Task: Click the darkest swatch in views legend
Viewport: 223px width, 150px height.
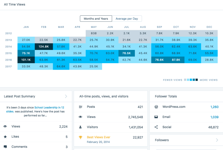Action: [x=196, y=80]
